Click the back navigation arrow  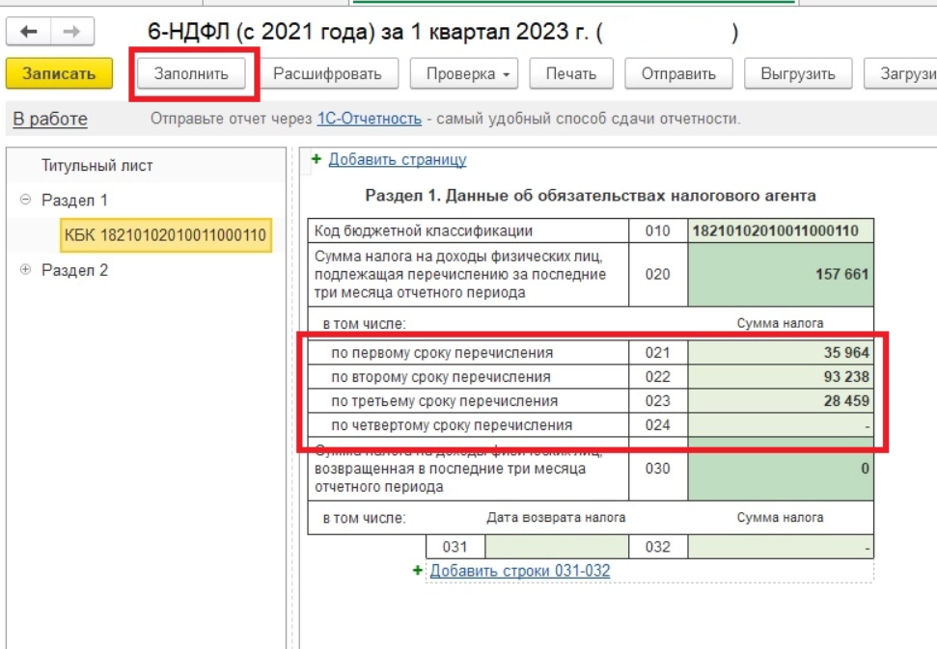(x=29, y=32)
